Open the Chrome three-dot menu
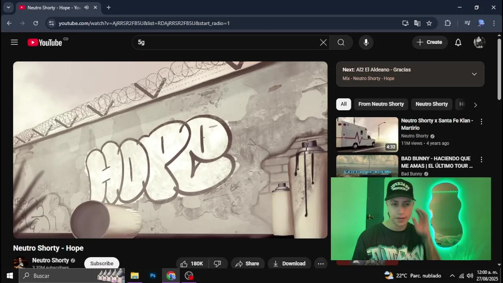The height and width of the screenshot is (283, 503). pos(494,23)
